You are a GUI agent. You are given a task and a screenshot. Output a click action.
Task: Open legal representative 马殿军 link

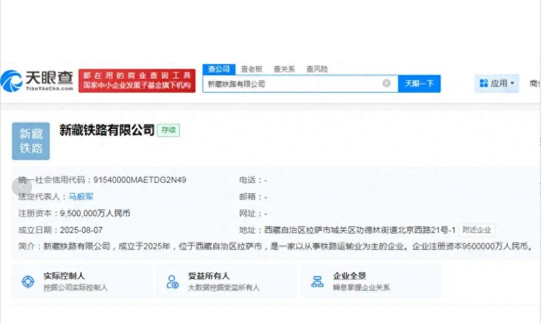(x=81, y=196)
